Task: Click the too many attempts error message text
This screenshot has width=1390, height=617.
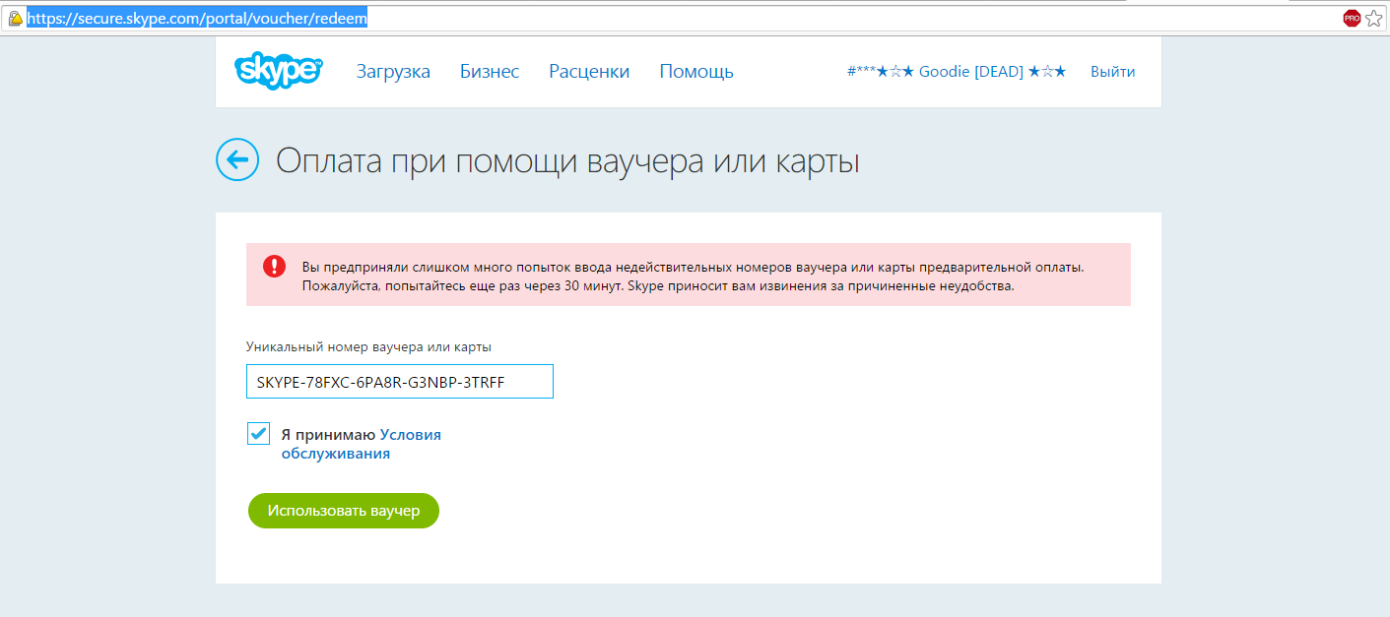Action: 693,277
